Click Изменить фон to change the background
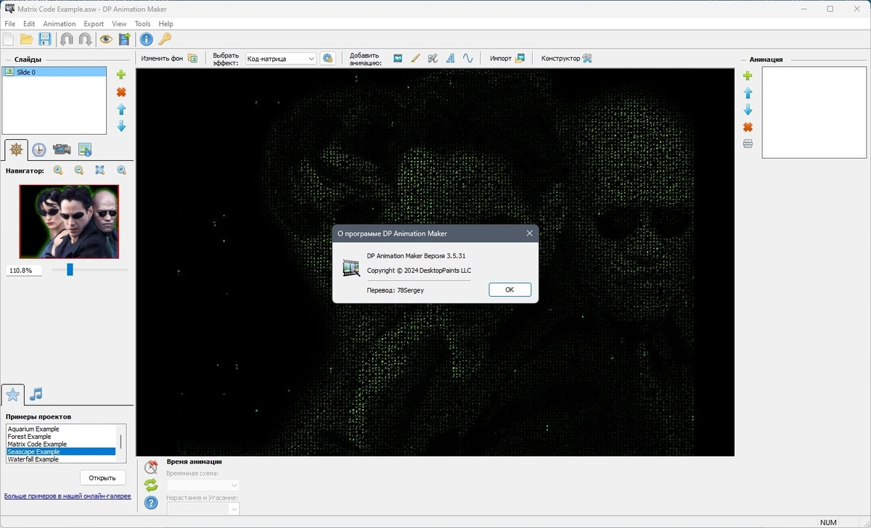This screenshot has height=528, width=871. point(169,58)
